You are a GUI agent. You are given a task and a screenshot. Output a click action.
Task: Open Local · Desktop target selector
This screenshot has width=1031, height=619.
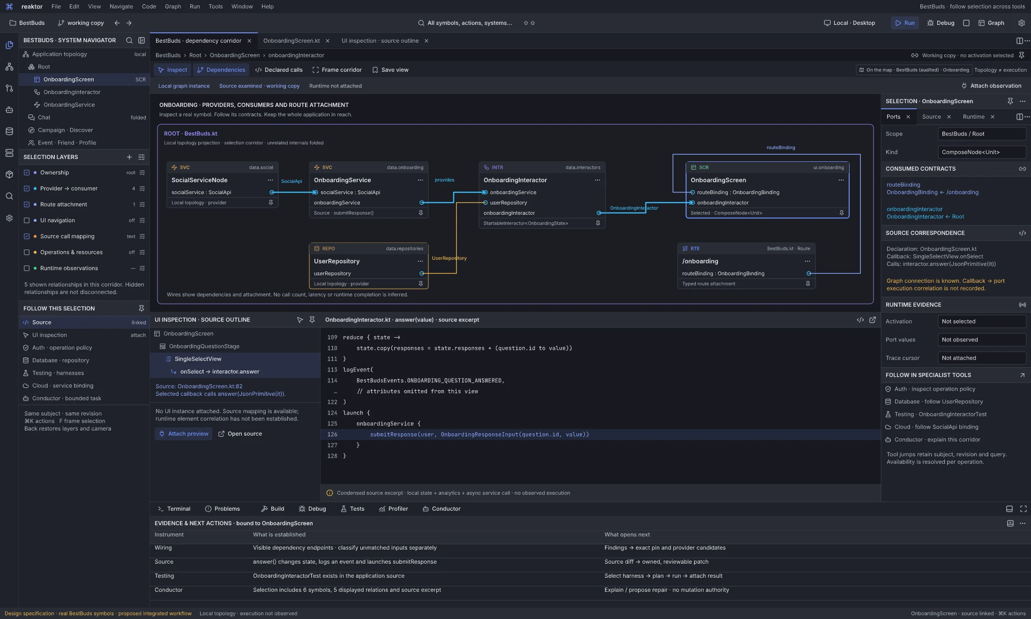tap(850, 23)
